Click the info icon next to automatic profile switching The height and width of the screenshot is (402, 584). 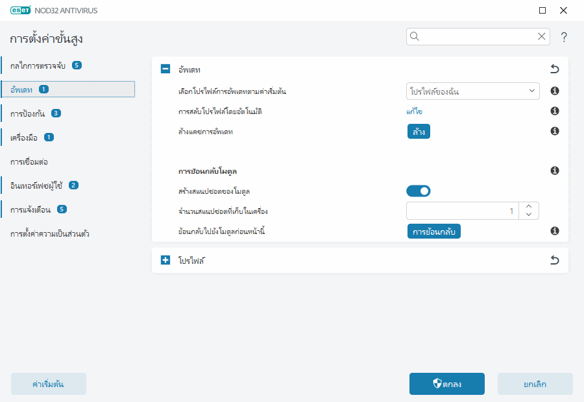554,111
